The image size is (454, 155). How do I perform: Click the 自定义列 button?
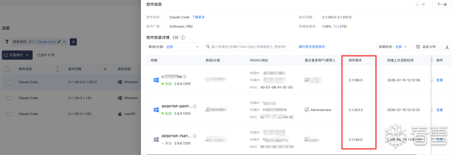pyautogui.click(x=425, y=46)
